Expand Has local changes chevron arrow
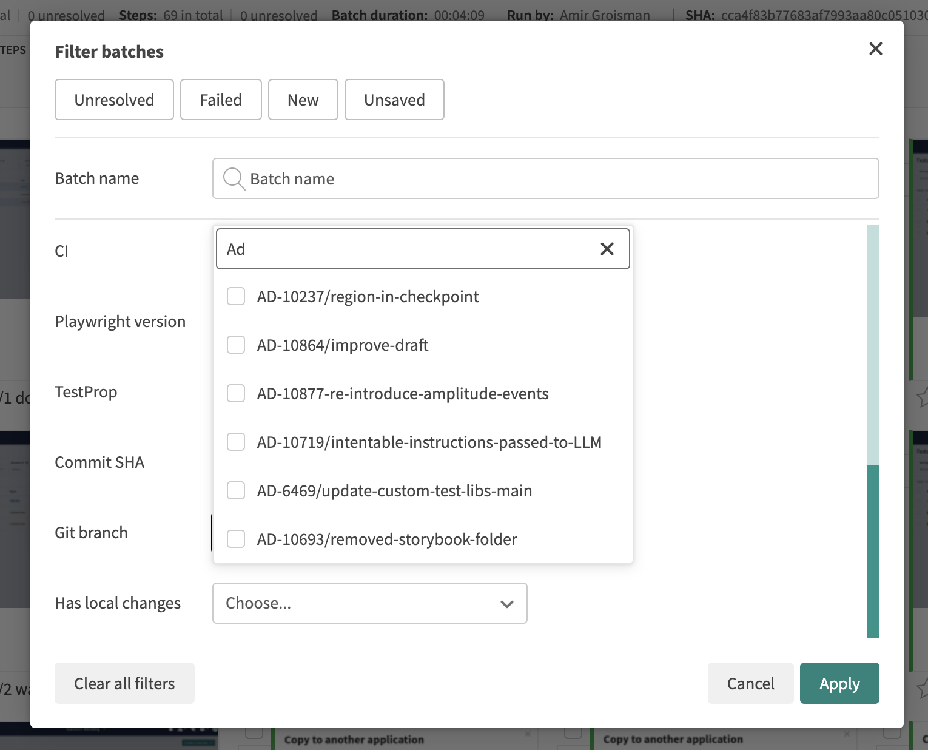 507,604
